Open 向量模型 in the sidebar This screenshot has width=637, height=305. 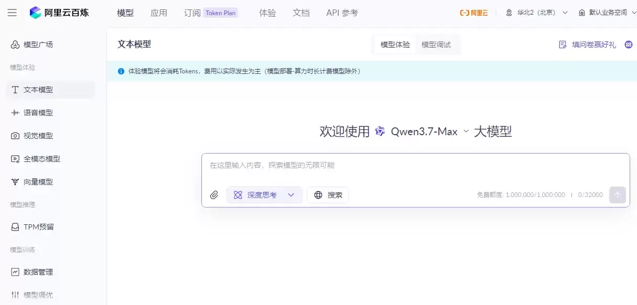pyautogui.click(x=50, y=182)
